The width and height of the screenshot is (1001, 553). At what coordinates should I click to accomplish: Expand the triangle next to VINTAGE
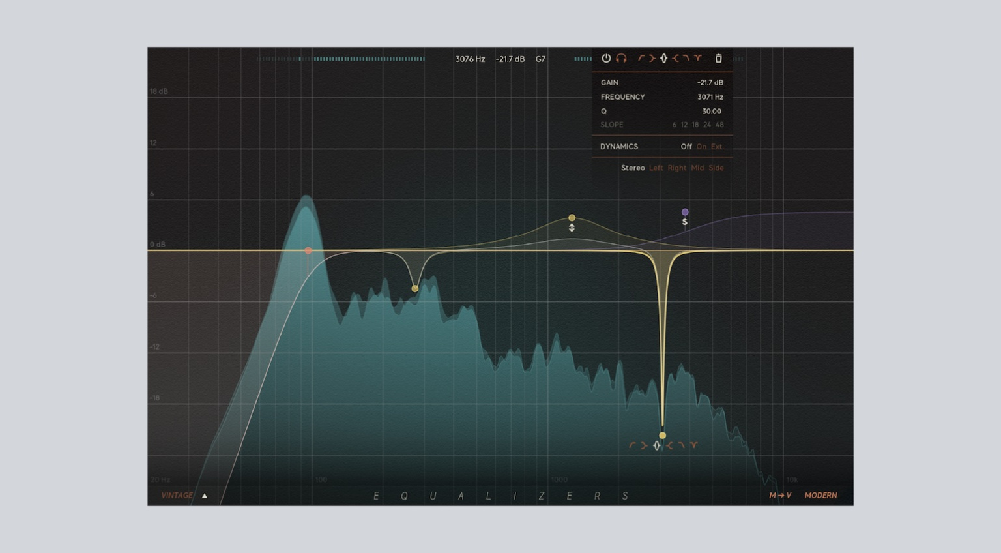(205, 496)
